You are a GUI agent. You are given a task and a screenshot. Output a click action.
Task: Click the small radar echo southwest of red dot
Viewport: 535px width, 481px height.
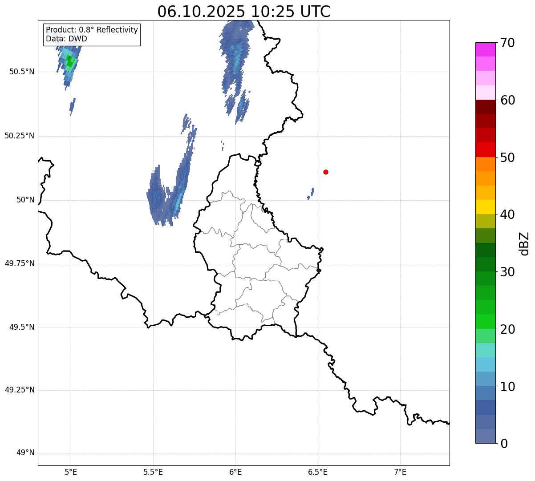[x=311, y=194]
